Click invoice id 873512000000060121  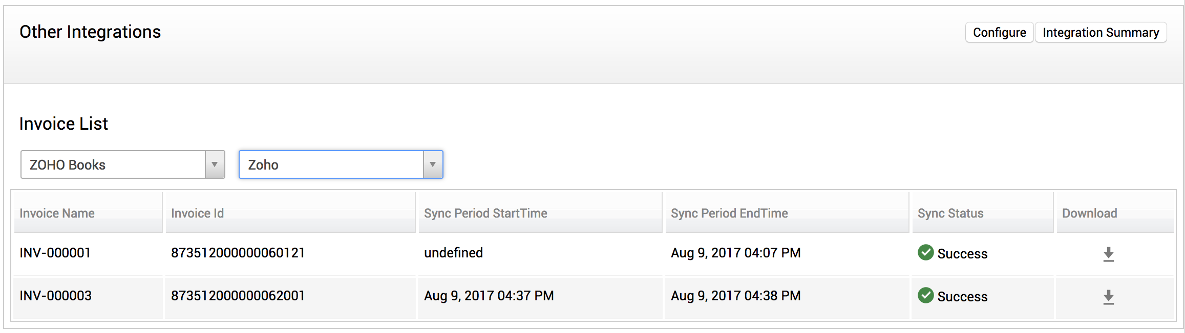pyautogui.click(x=238, y=253)
